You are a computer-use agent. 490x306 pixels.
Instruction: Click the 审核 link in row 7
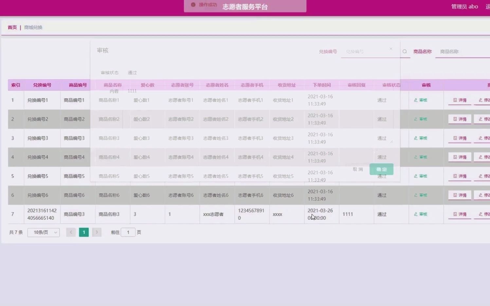421,214
